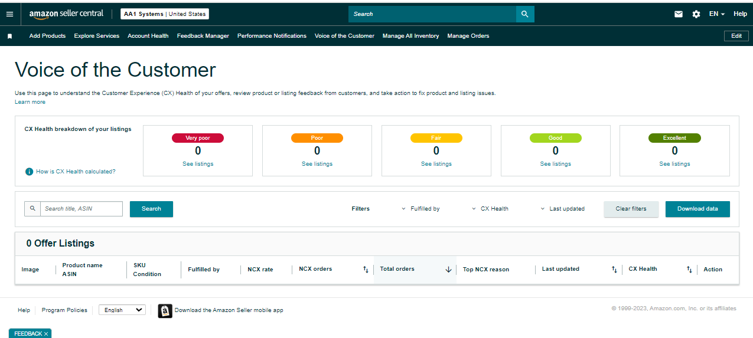Click the Amazon Seller mobile app icon
This screenshot has height=338, width=753.
click(165, 310)
